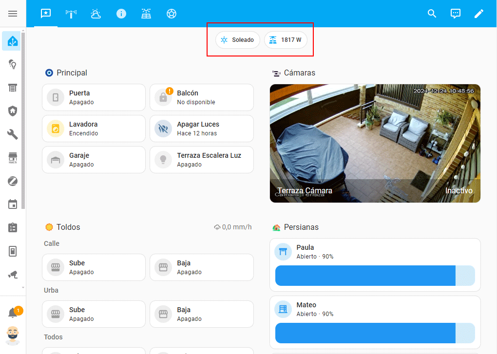This screenshot has width=497, height=354.
Task: Click the Calle subsection label
Action: 52,243
